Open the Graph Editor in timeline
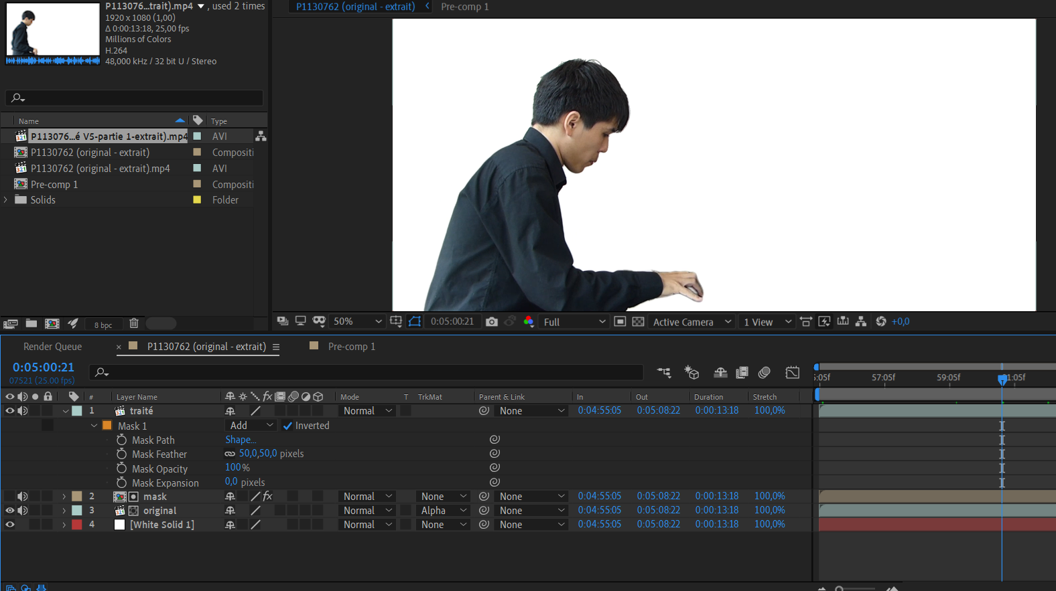Screen dimensions: 1056x591 click(792, 373)
